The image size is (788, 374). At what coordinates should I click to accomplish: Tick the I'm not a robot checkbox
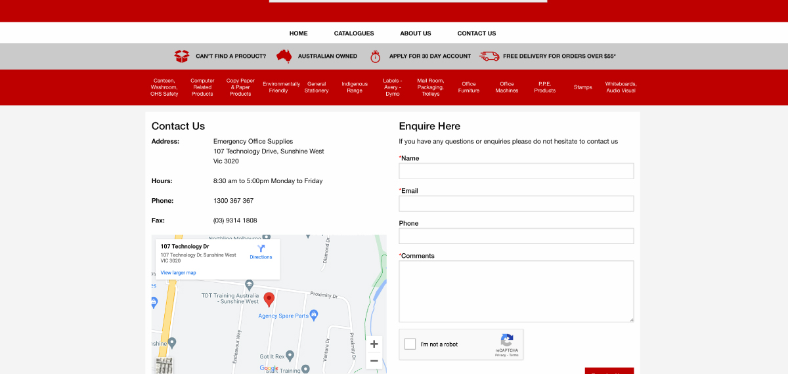click(410, 344)
